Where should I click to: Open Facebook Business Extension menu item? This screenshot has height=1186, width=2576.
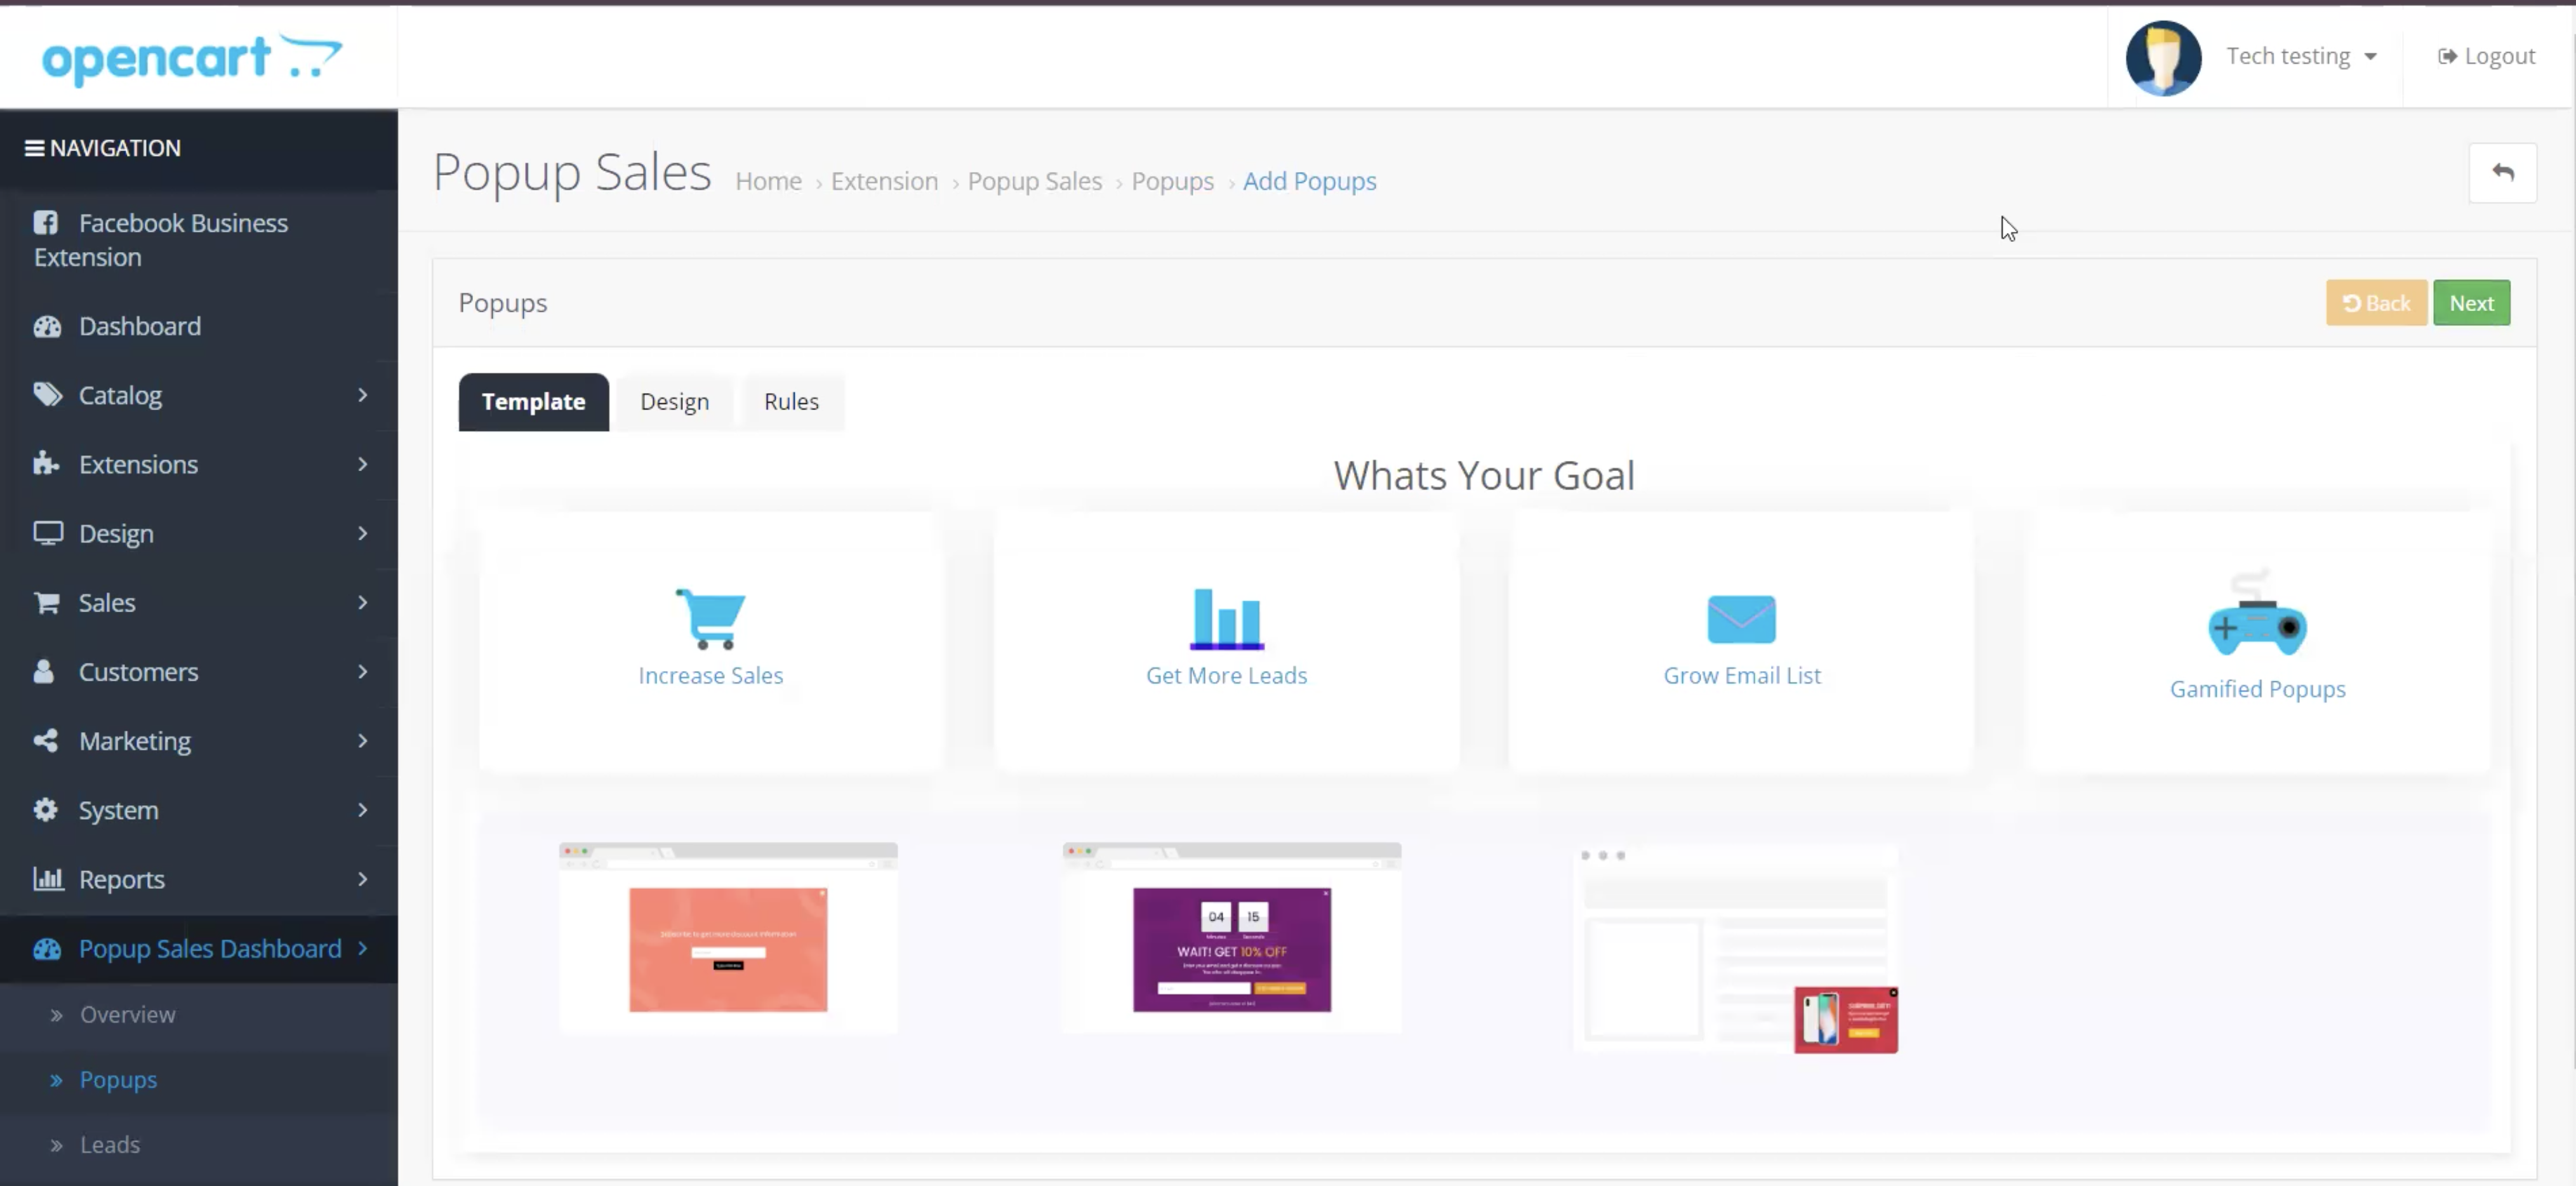click(x=198, y=240)
